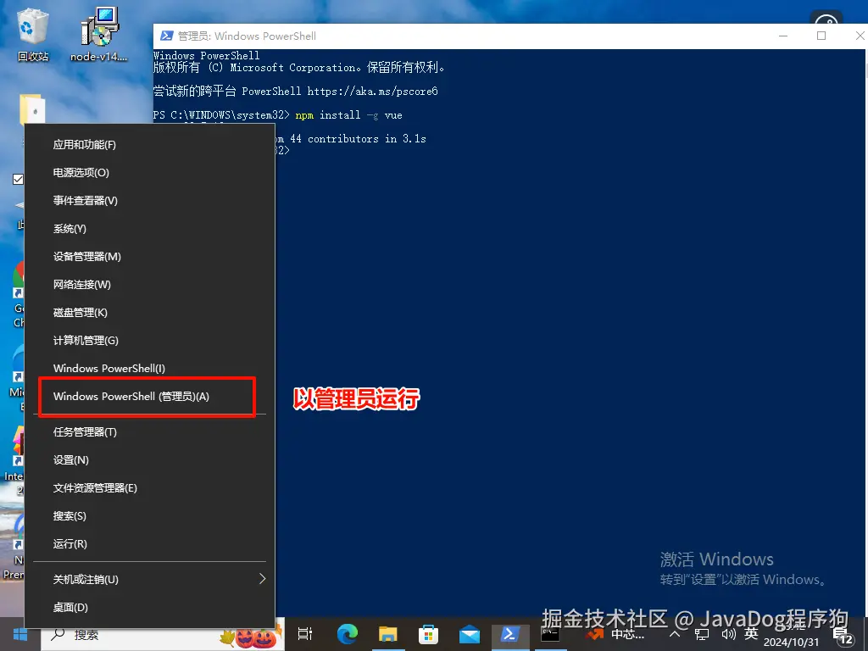Viewport: 868px width, 651px height.
Task: Open Mail app on taskbar
Action: [x=470, y=634]
